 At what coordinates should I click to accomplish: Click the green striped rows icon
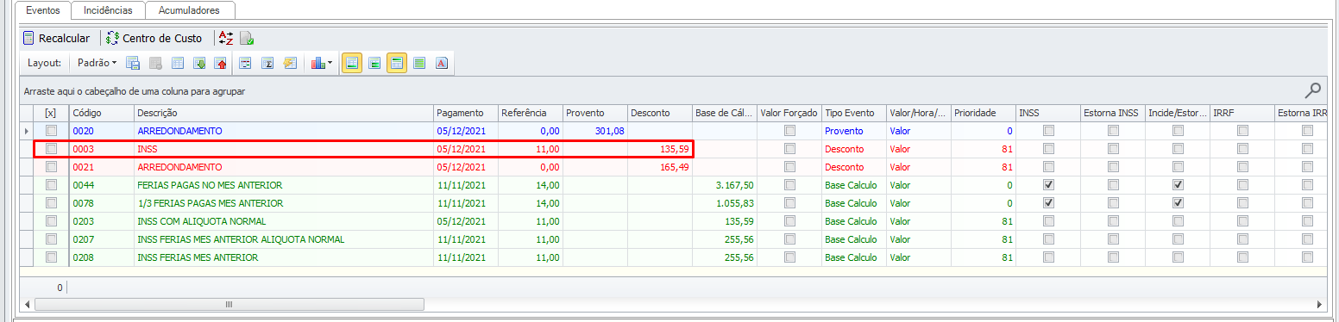(x=419, y=63)
